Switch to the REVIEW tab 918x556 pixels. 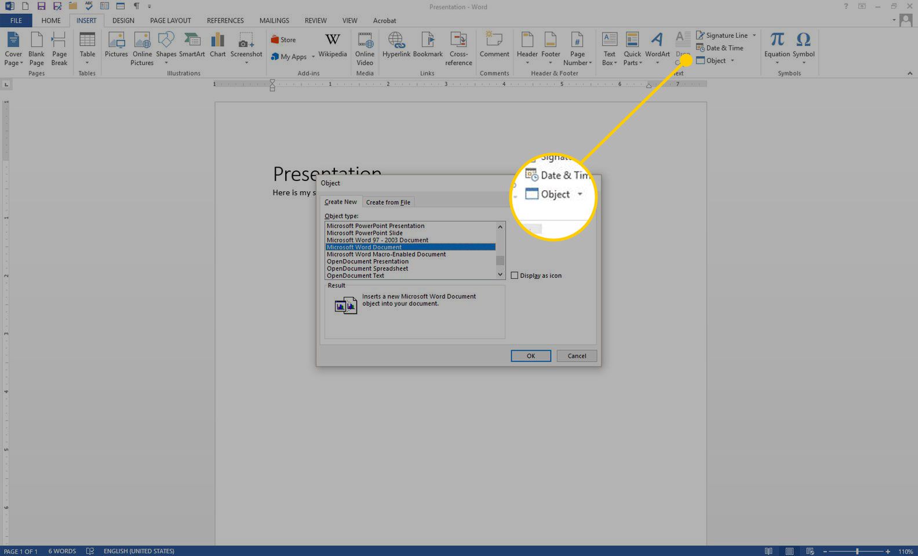[316, 20]
